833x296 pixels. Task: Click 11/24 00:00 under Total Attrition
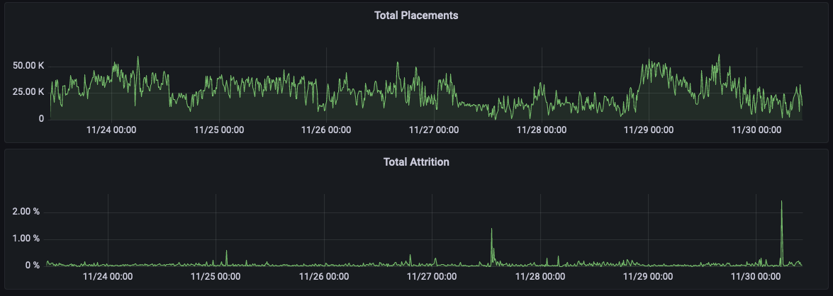point(108,276)
